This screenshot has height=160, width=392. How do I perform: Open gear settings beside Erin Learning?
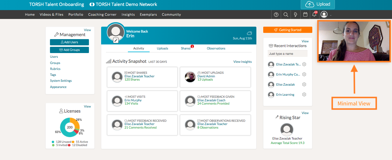[304, 95]
